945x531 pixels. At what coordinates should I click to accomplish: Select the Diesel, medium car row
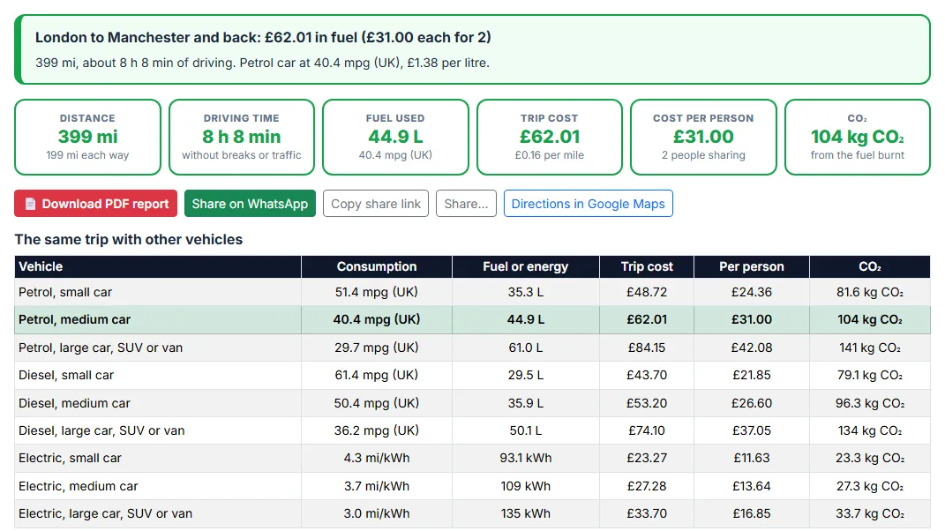tap(473, 403)
